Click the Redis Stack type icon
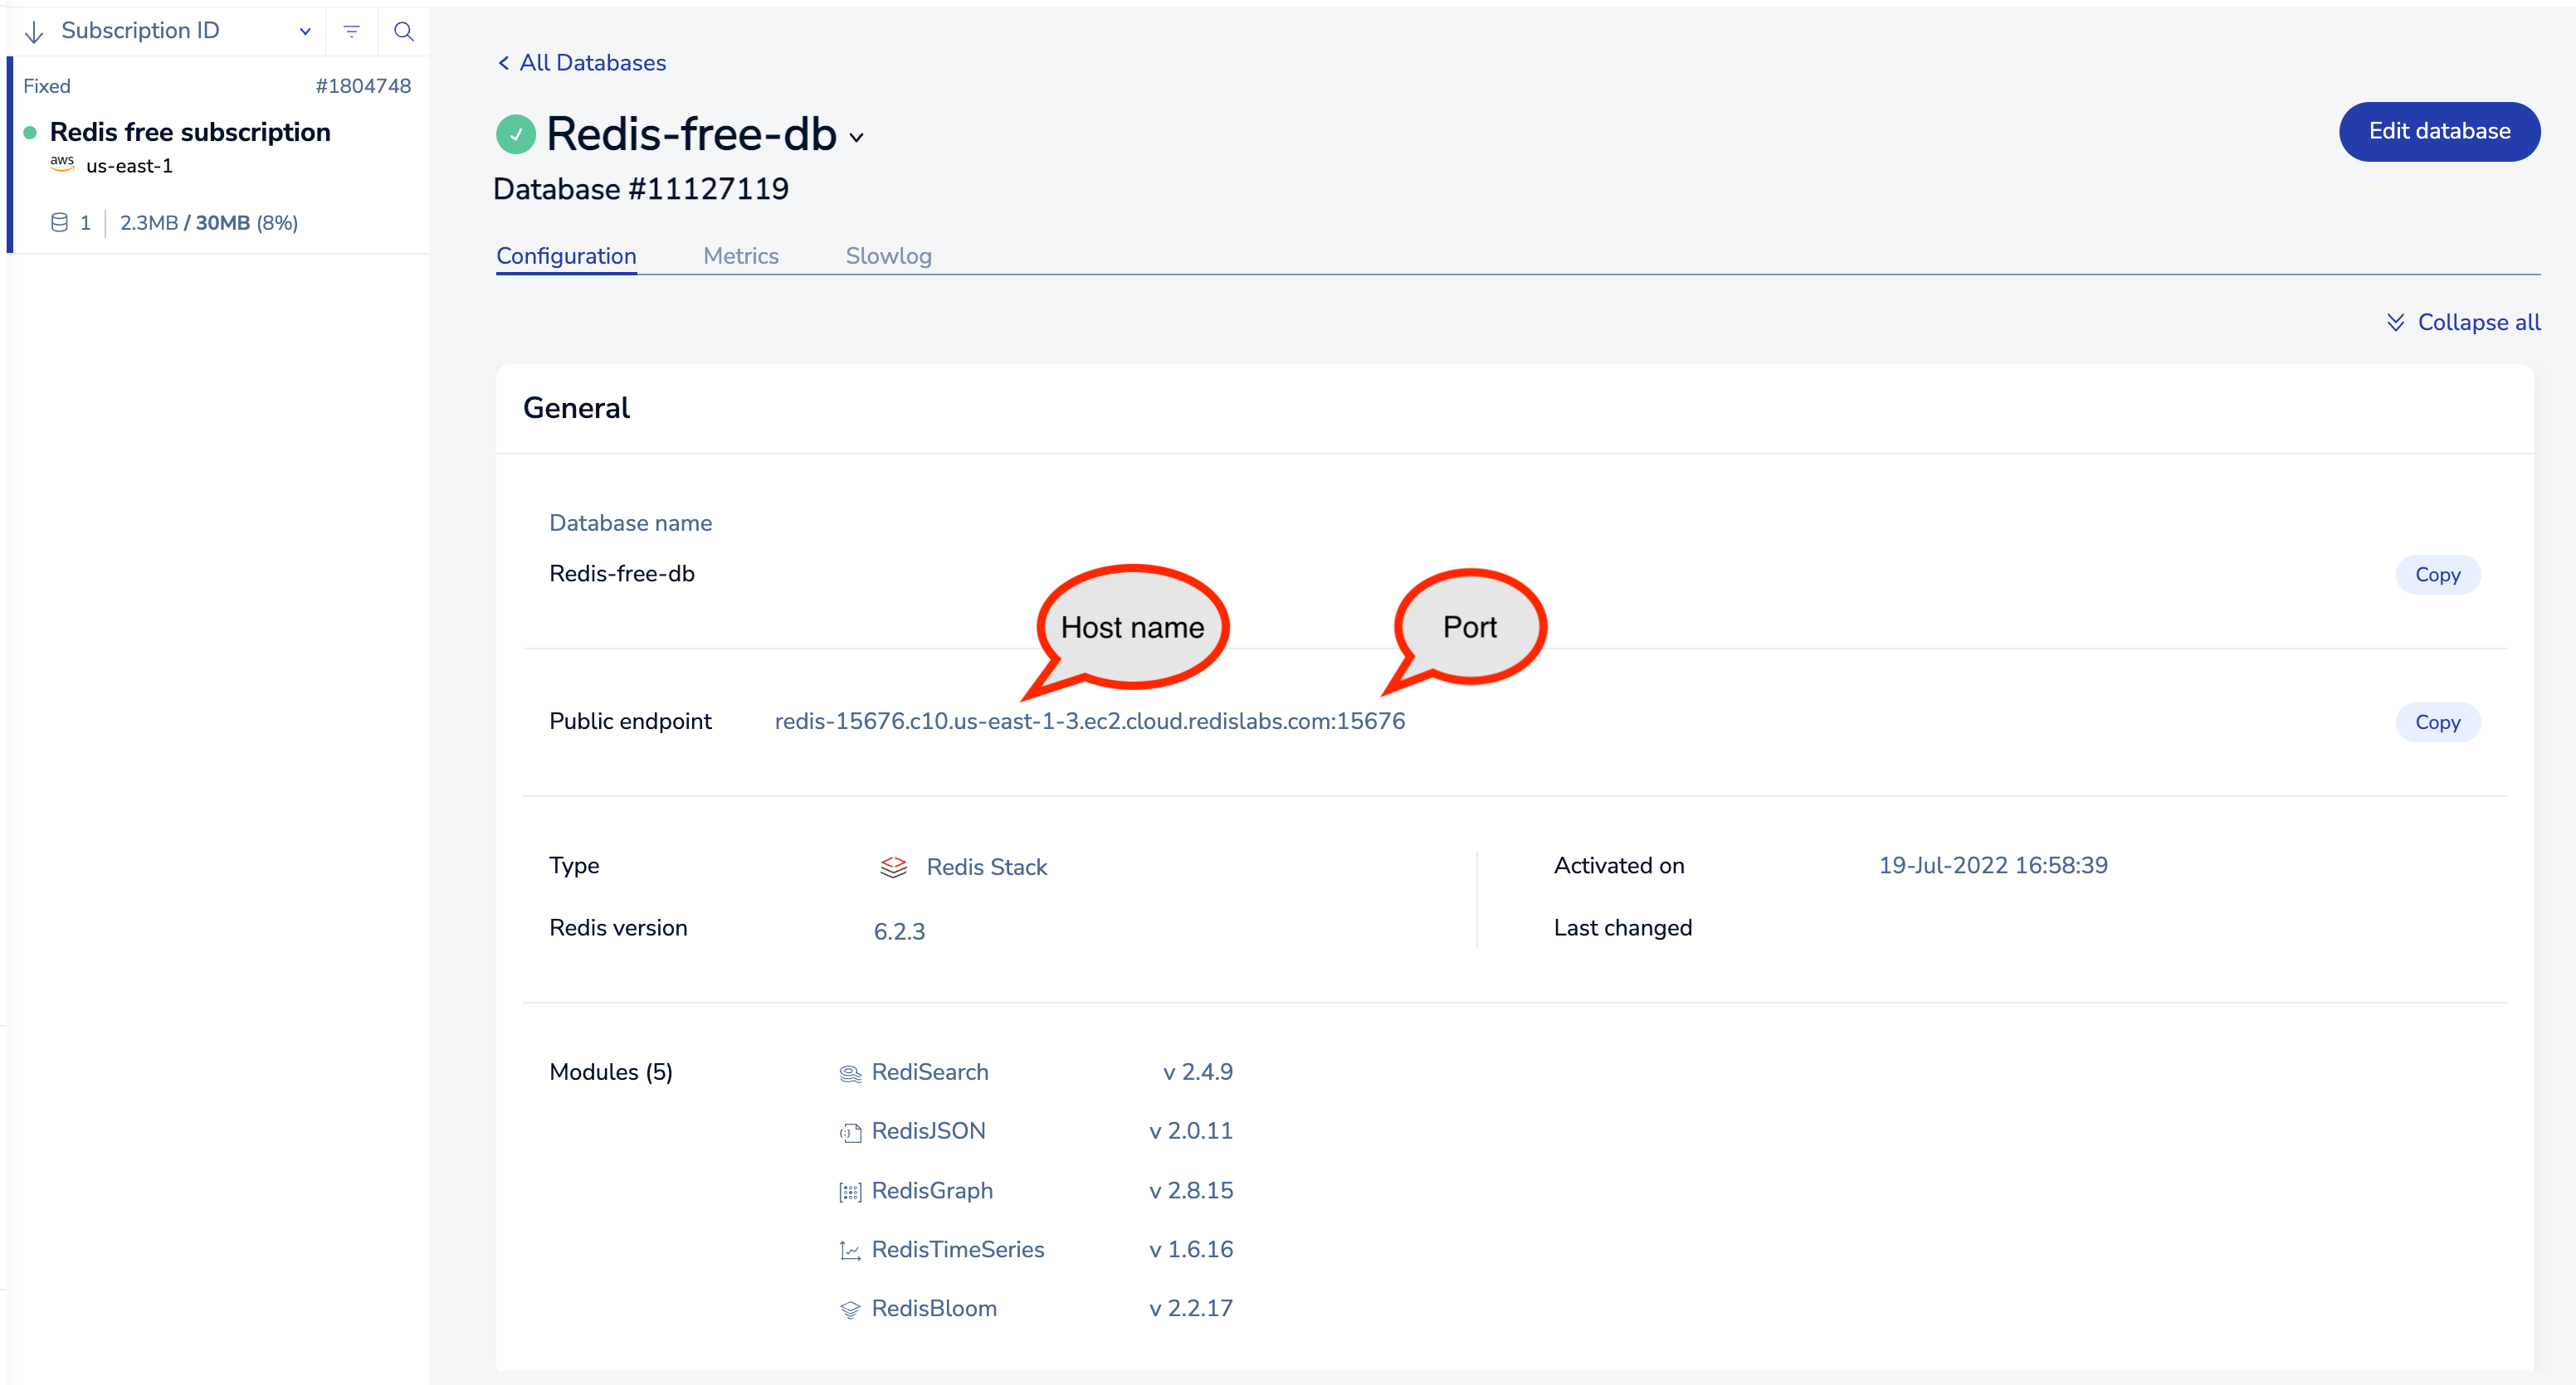Viewport: 2576px width, 1385px height. 889,868
